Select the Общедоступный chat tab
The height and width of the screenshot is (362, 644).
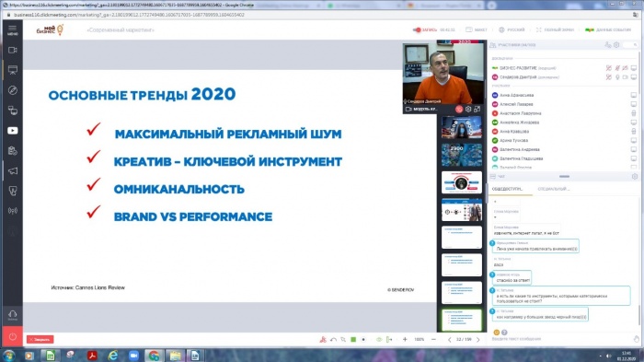pyautogui.click(x=507, y=189)
